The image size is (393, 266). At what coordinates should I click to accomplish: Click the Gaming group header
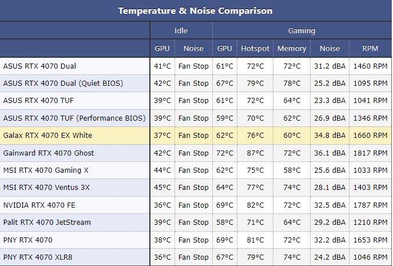tap(301, 31)
